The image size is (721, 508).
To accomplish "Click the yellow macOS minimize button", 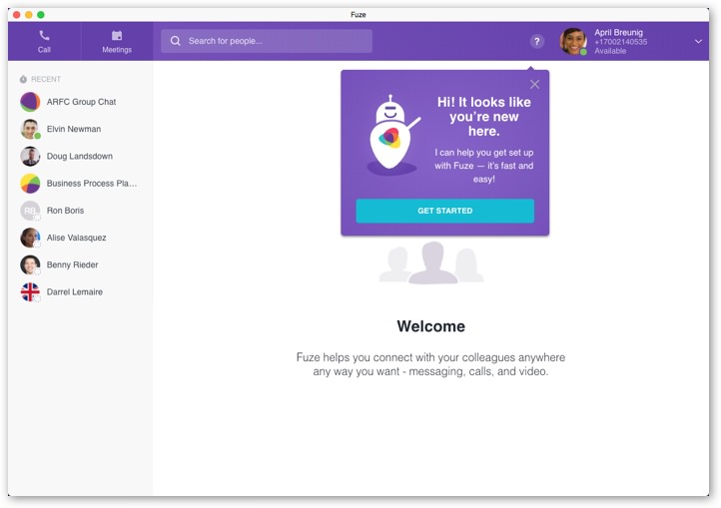I will (x=29, y=15).
